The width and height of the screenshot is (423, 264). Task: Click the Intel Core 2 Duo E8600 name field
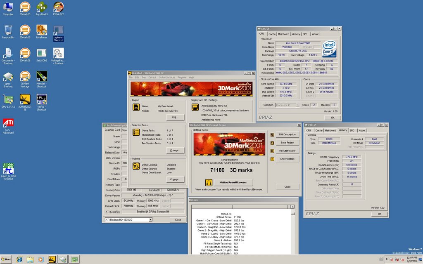[x=298, y=43]
